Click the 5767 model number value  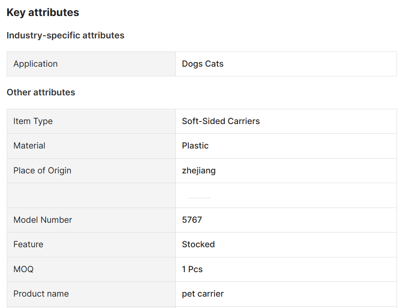(x=192, y=220)
